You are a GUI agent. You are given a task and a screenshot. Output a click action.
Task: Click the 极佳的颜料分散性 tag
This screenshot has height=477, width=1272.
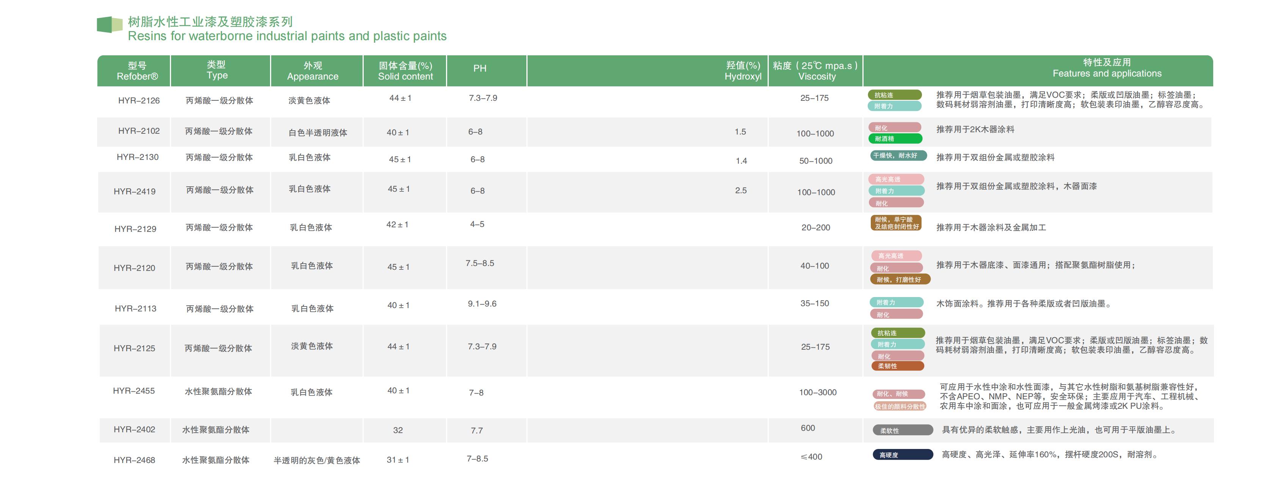click(x=900, y=407)
